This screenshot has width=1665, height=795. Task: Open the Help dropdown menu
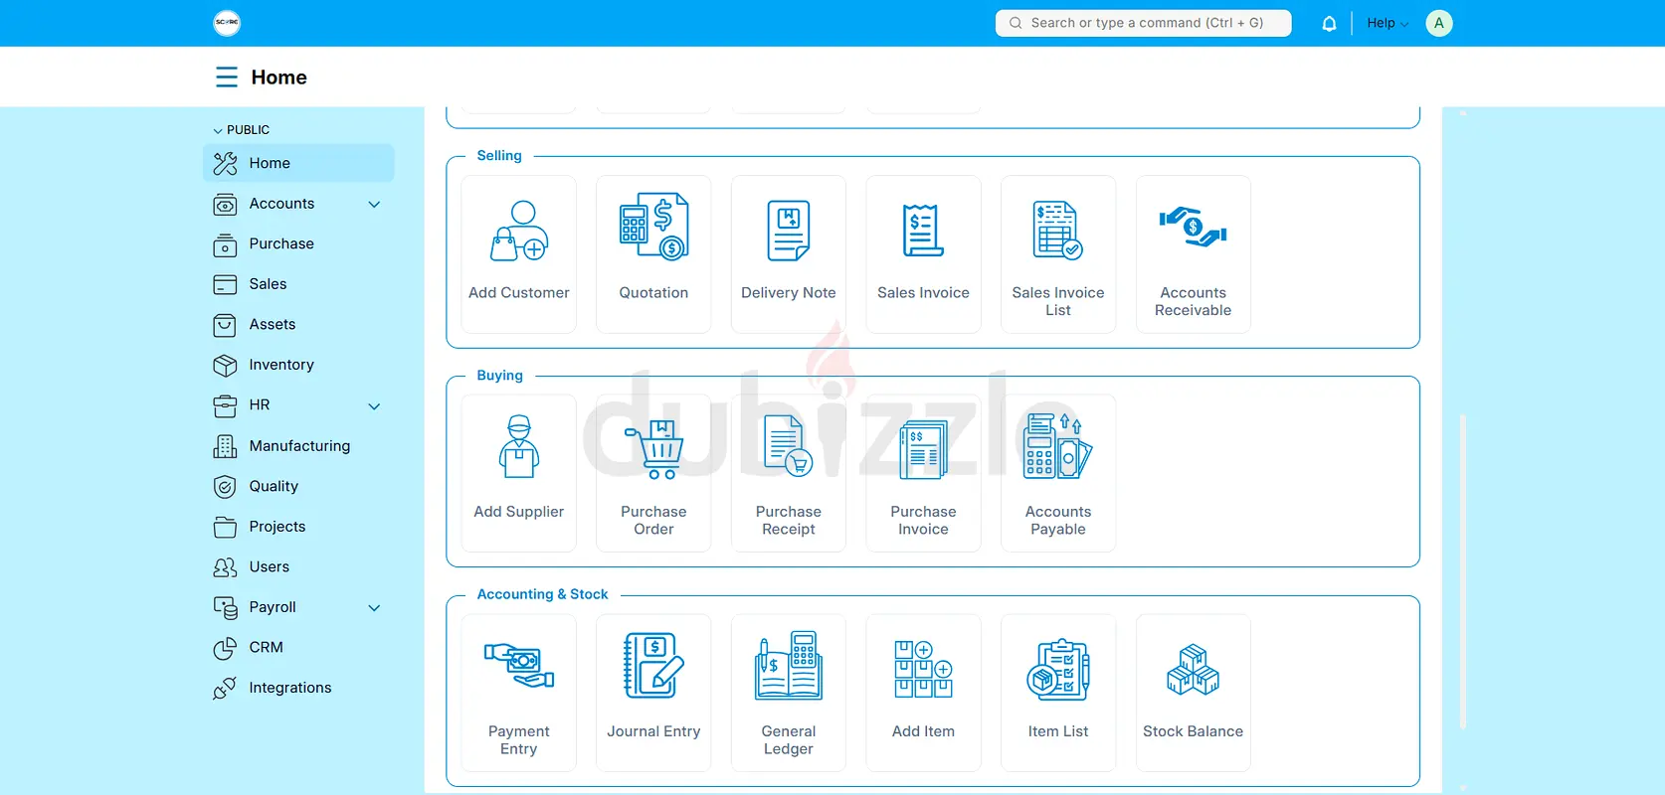point(1387,24)
